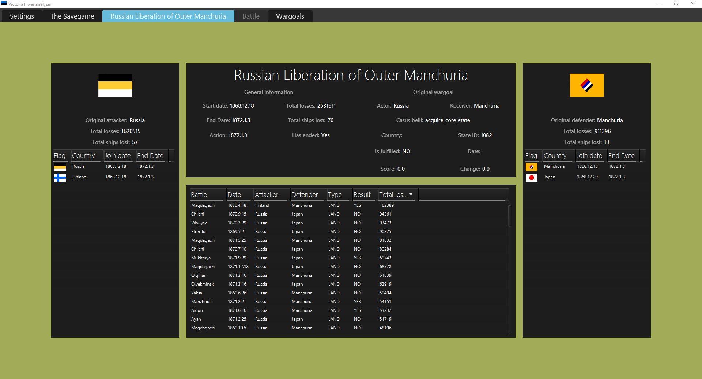Sort defender list by End Date header
This screenshot has width=702, height=379.
click(x=623, y=155)
